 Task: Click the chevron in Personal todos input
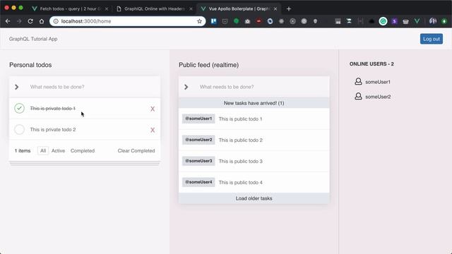coord(17,87)
